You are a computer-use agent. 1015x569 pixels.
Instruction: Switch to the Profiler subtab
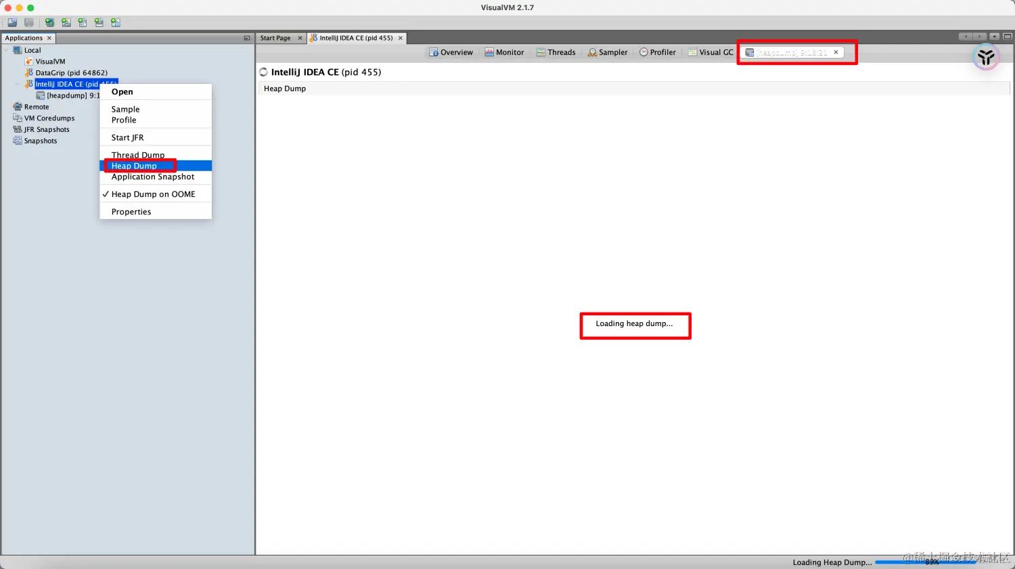(x=658, y=52)
